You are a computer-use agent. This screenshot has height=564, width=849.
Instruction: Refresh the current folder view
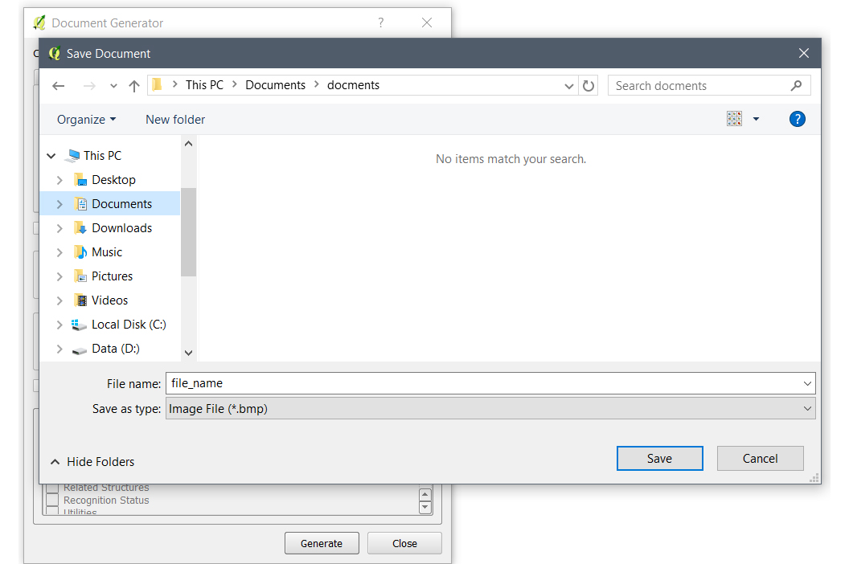[589, 86]
